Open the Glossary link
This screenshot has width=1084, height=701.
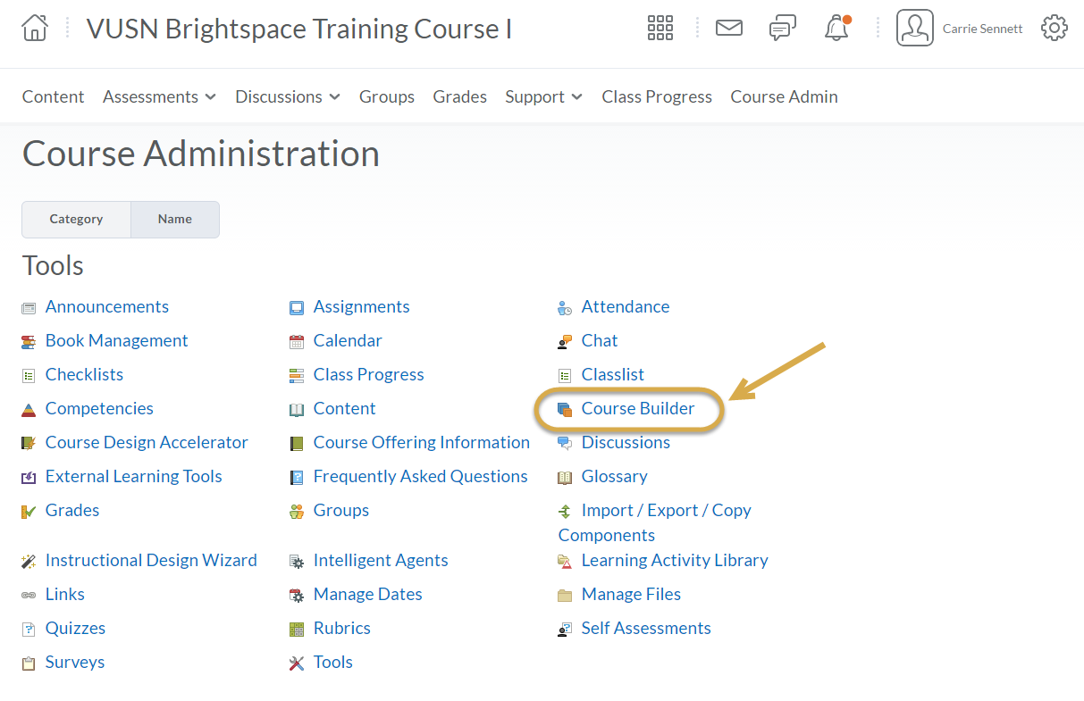pyautogui.click(x=615, y=476)
